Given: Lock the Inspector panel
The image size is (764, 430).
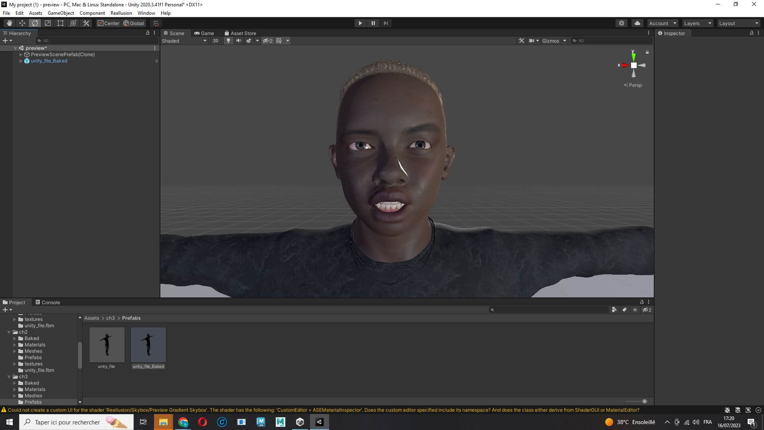Looking at the screenshot, I should pyautogui.click(x=751, y=33).
